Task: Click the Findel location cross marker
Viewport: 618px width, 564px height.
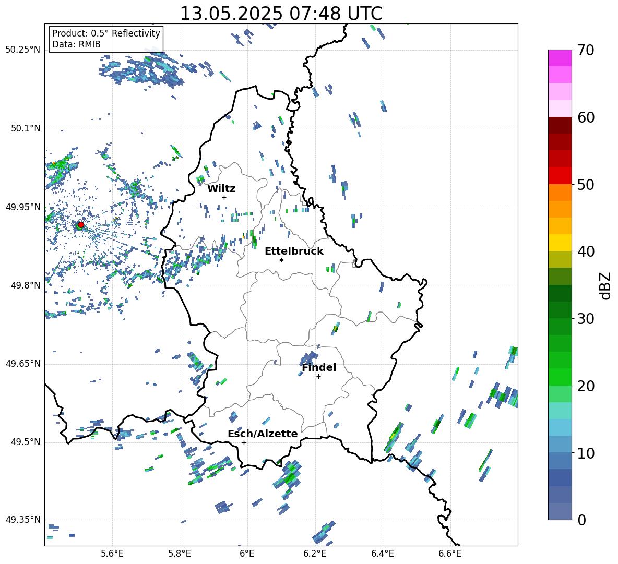Action: 318,377
